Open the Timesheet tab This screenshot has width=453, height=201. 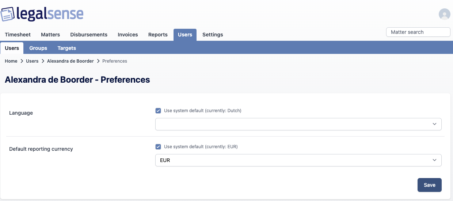point(18,35)
